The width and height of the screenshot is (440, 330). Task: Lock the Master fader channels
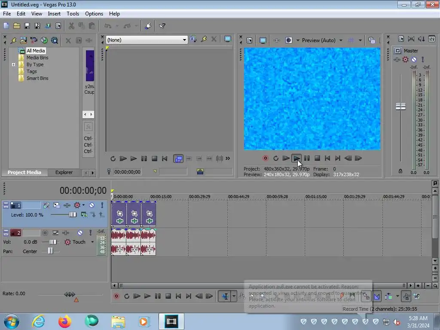[x=400, y=171]
